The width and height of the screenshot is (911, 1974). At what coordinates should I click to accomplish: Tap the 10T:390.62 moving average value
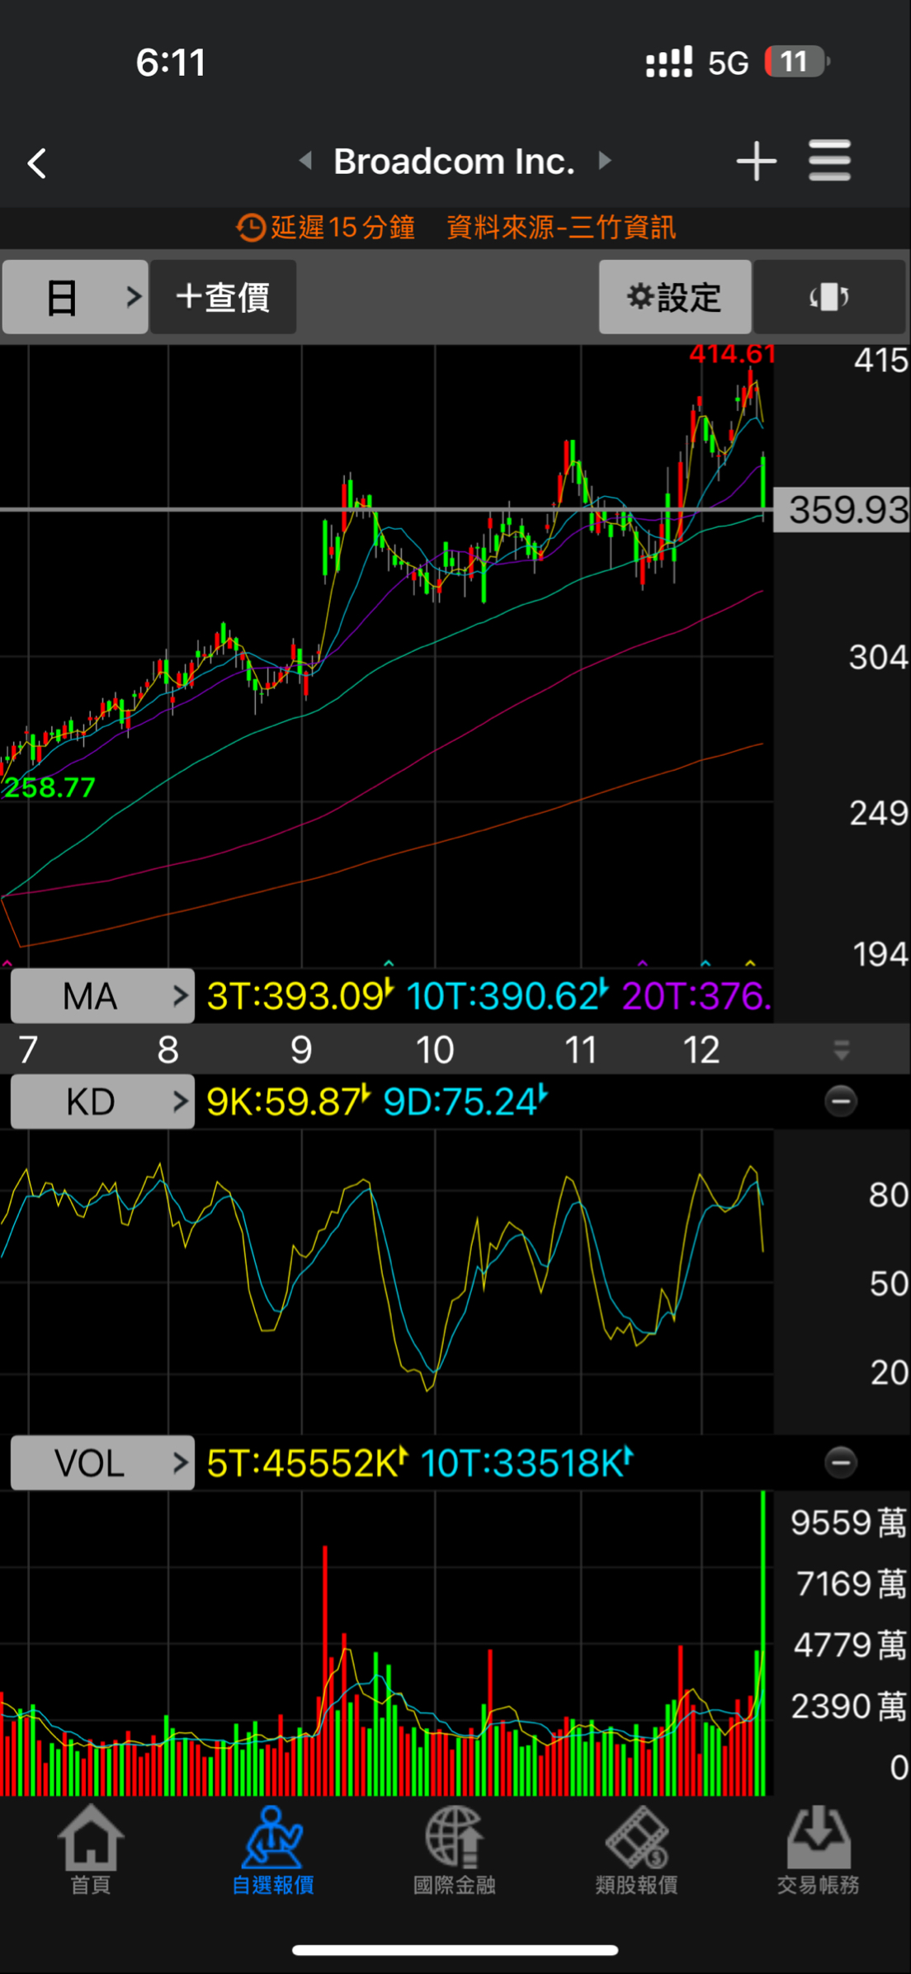tap(507, 996)
